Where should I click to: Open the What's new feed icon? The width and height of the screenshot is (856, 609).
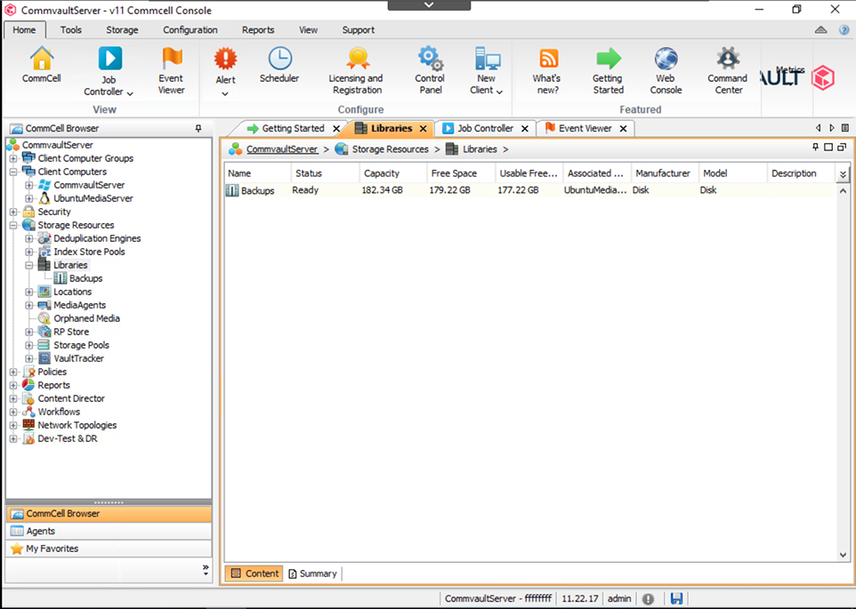[x=548, y=59]
